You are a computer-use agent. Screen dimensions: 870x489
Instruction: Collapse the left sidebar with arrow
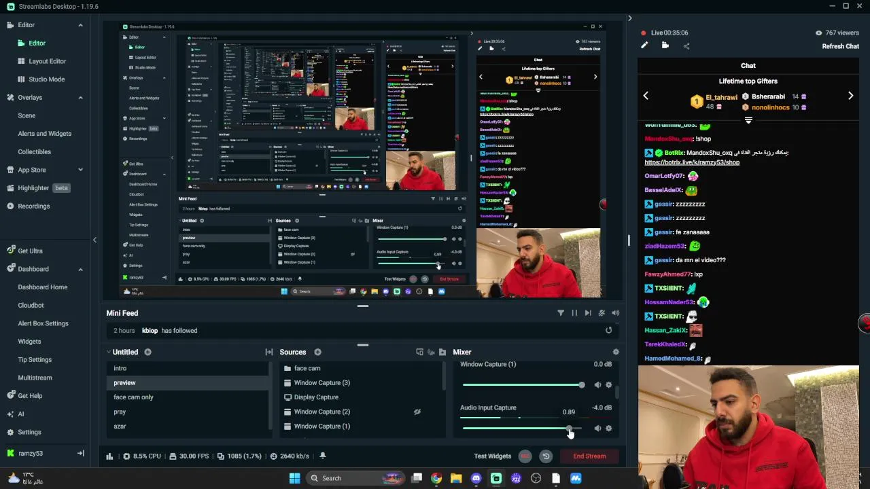tap(94, 240)
